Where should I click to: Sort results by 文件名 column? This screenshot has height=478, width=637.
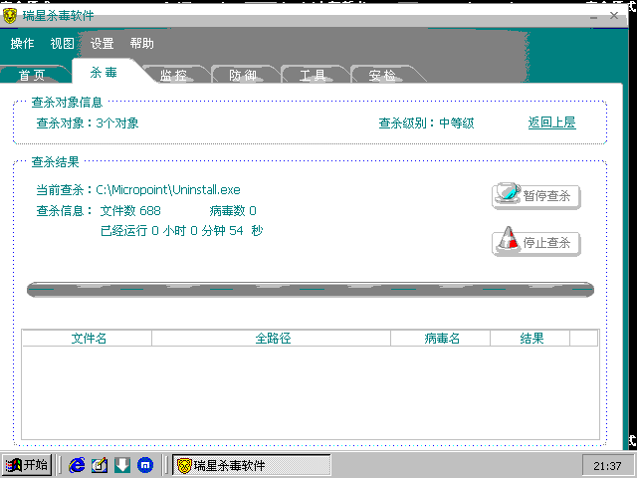[x=88, y=339]
